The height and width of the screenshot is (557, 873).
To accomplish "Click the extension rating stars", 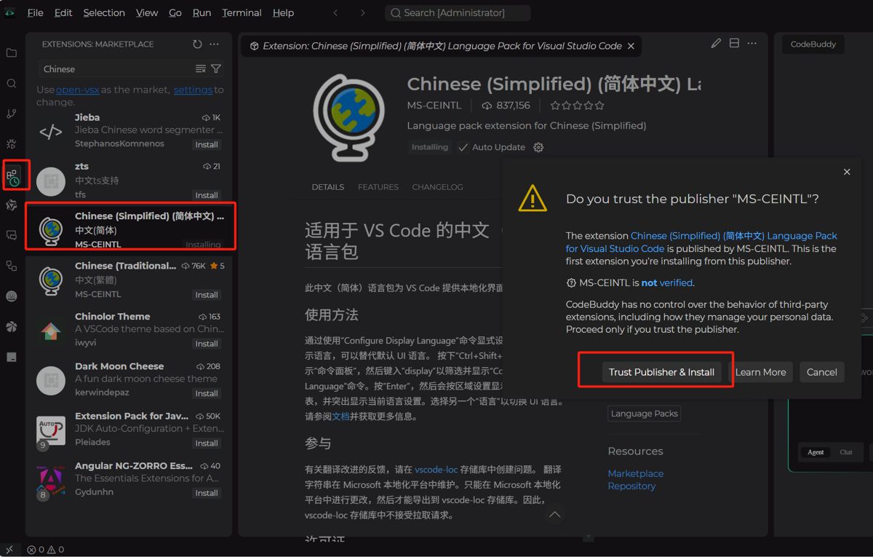I will tap(577, 105).
